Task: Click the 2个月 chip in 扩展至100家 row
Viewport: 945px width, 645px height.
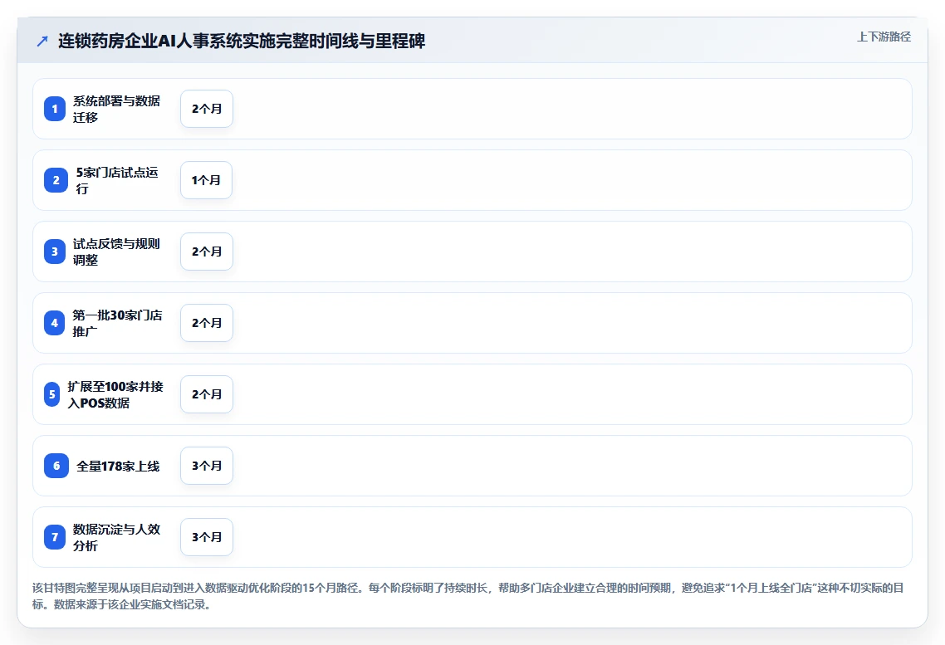Action: coord(207,394)
